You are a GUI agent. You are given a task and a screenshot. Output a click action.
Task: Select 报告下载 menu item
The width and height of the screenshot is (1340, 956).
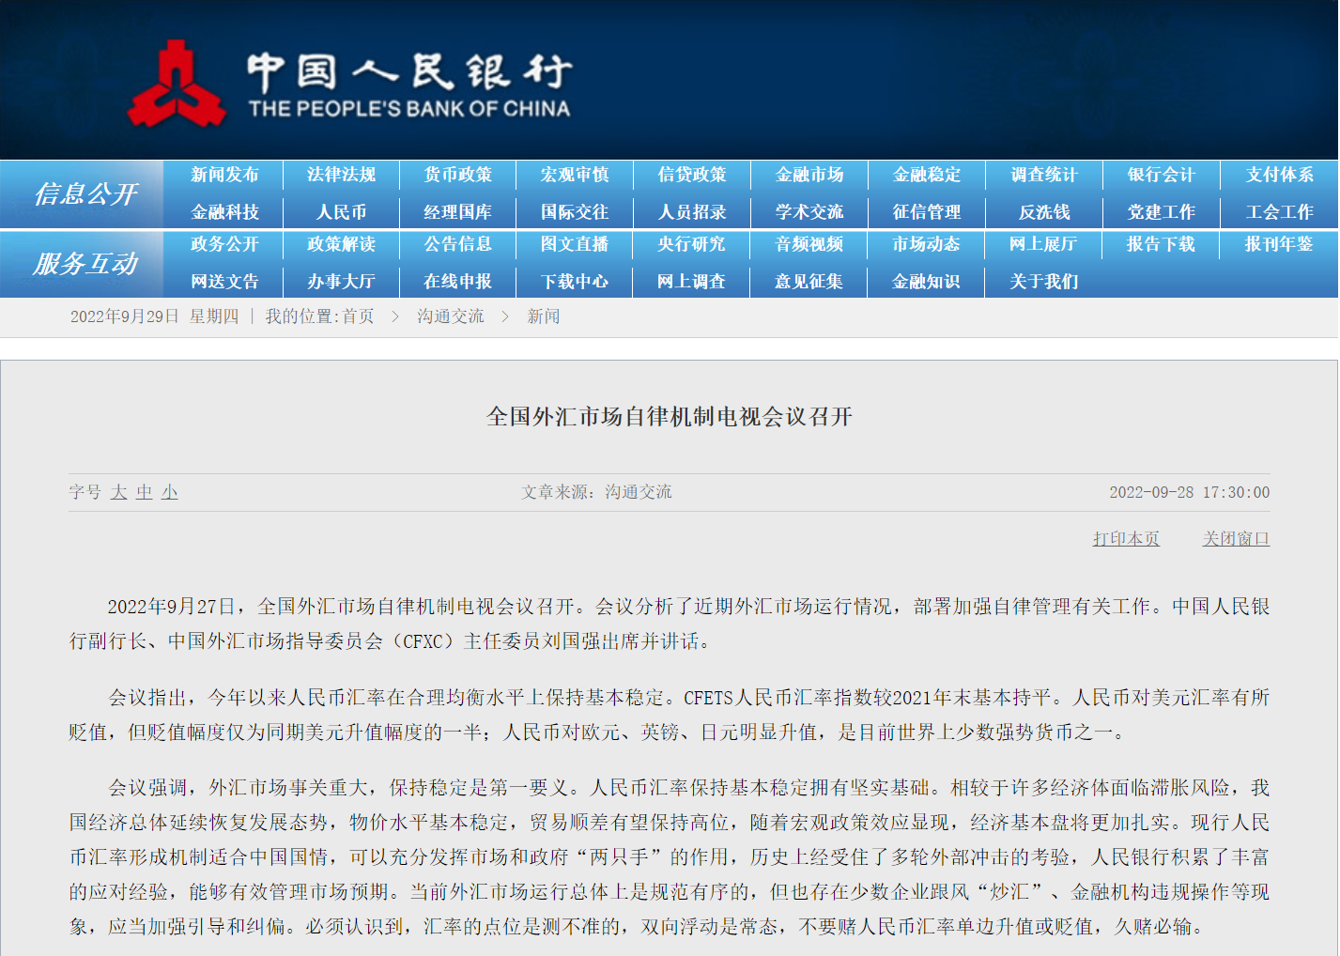1162,244
